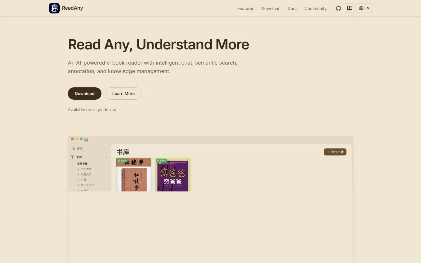Open the 红楼梦 book cover
The width and height of the screenshot is (421, 263).
coord(134,175)
